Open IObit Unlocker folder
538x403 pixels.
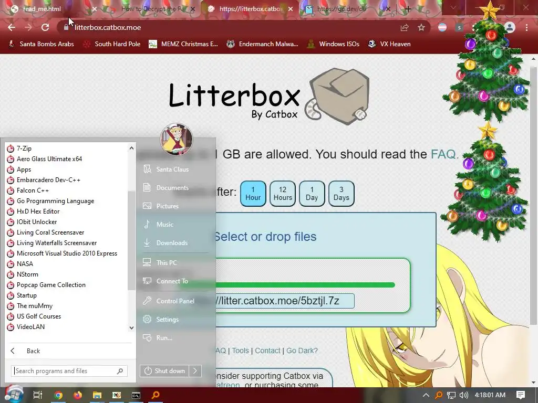(x=67, y=222)
